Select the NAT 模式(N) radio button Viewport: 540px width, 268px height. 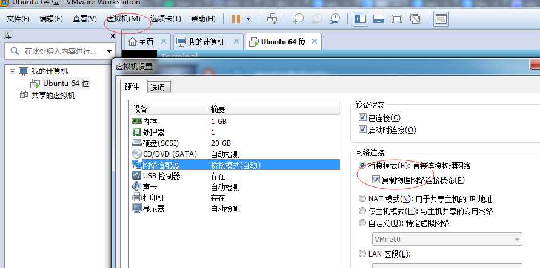tap(362, 198)
